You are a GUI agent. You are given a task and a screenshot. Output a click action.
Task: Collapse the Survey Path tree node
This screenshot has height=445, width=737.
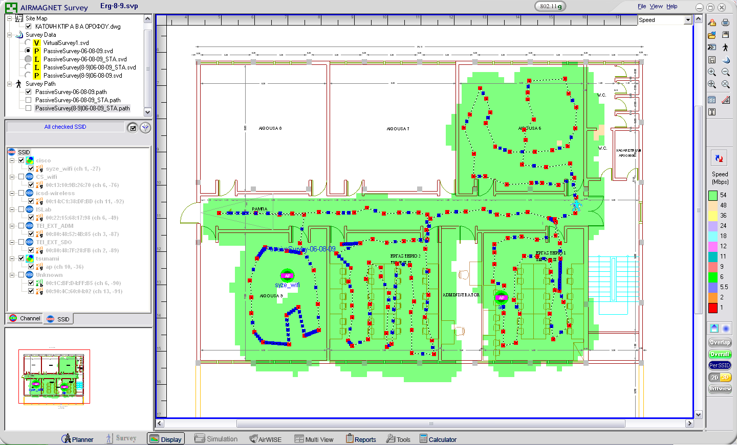click(9, 84)
